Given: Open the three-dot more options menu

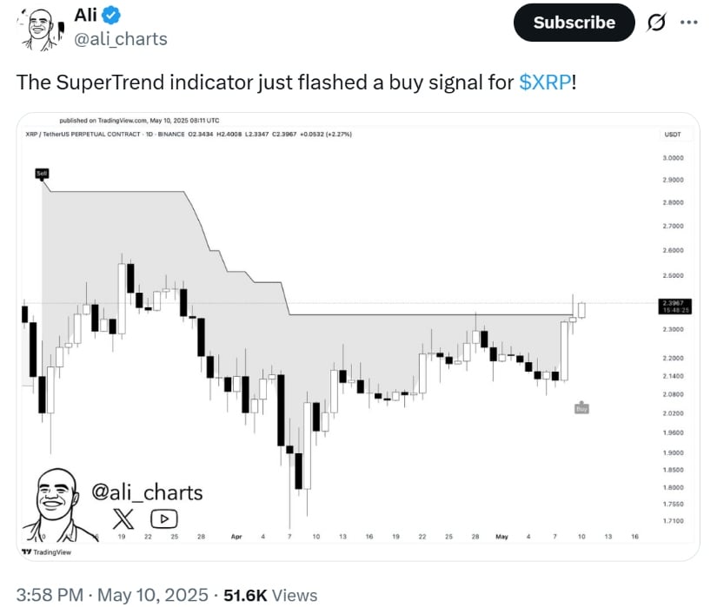Looking at the screenshot, I should click(688, 22).
